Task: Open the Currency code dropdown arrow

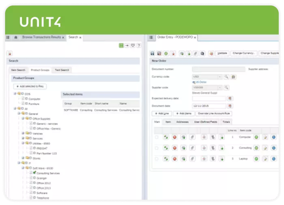Action: (x=220, y=77)
